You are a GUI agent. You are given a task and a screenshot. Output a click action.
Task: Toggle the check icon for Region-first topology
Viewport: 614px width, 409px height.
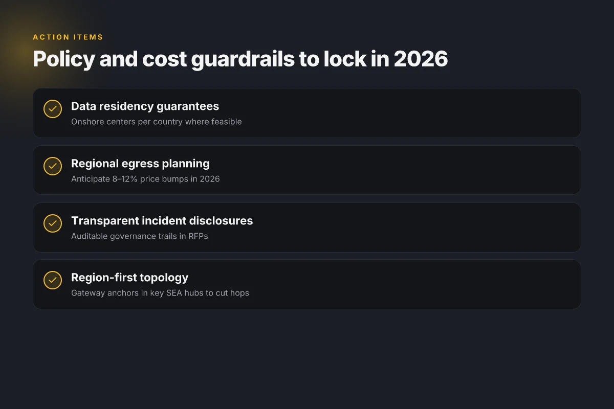tap(53, 280)
